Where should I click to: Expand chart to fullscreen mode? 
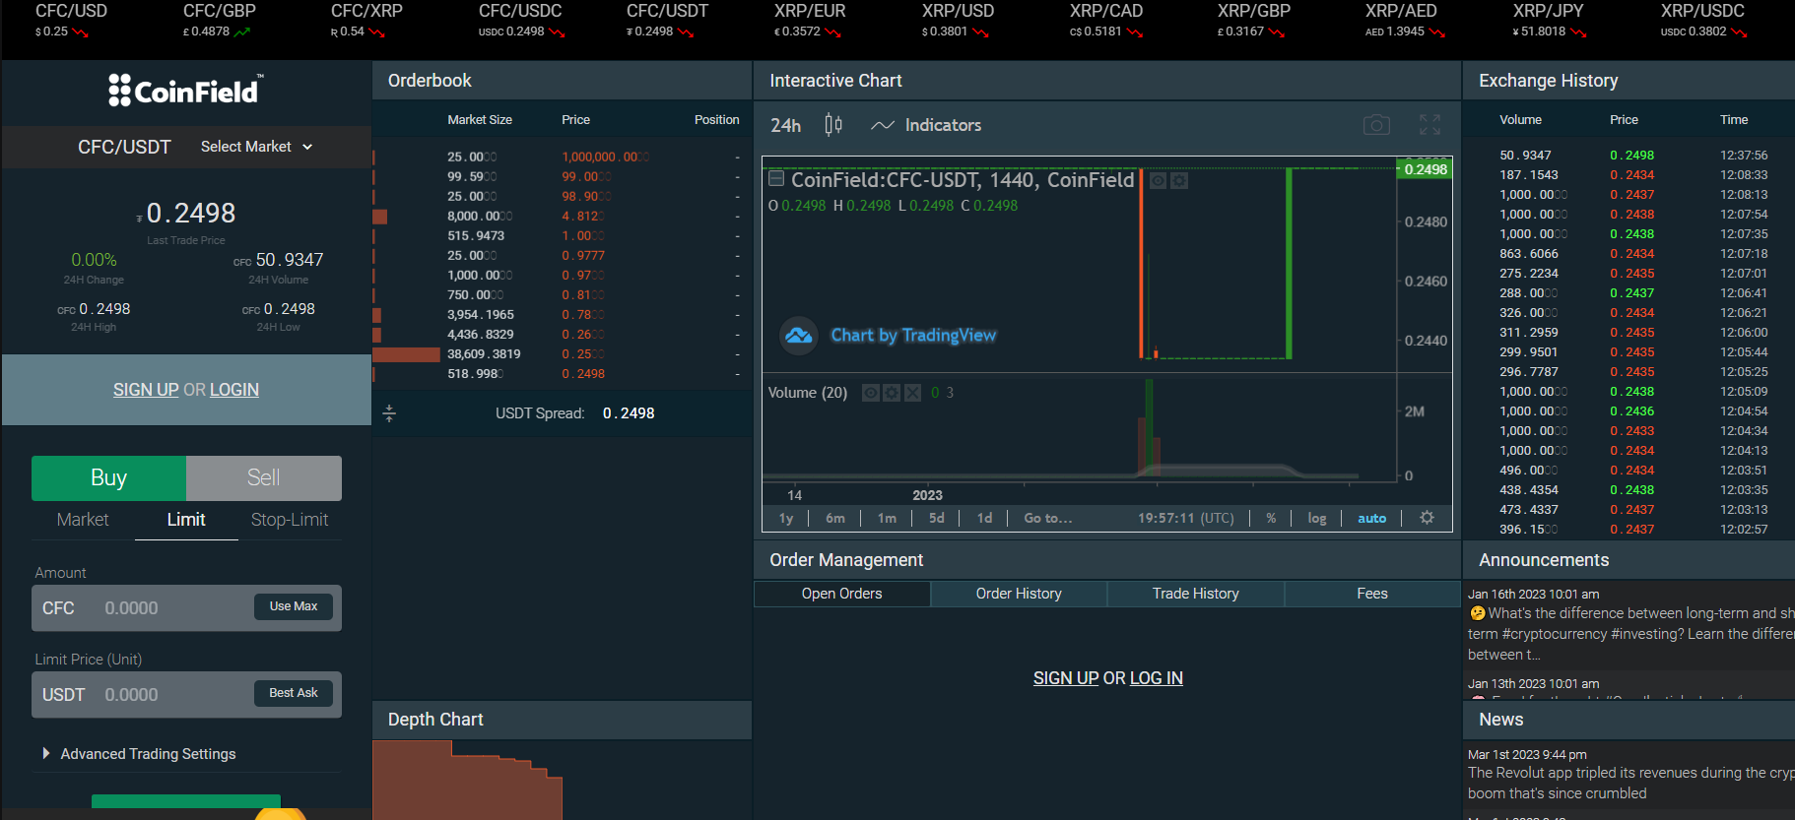(x=1429, y=125)
